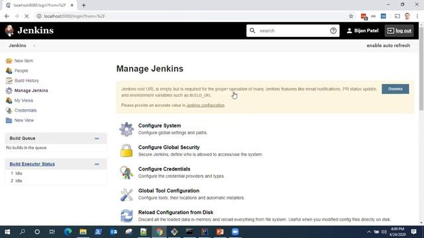Open the Windows notification center
Image resolution: width=424 pixels, height=238 pixels.
413,232
